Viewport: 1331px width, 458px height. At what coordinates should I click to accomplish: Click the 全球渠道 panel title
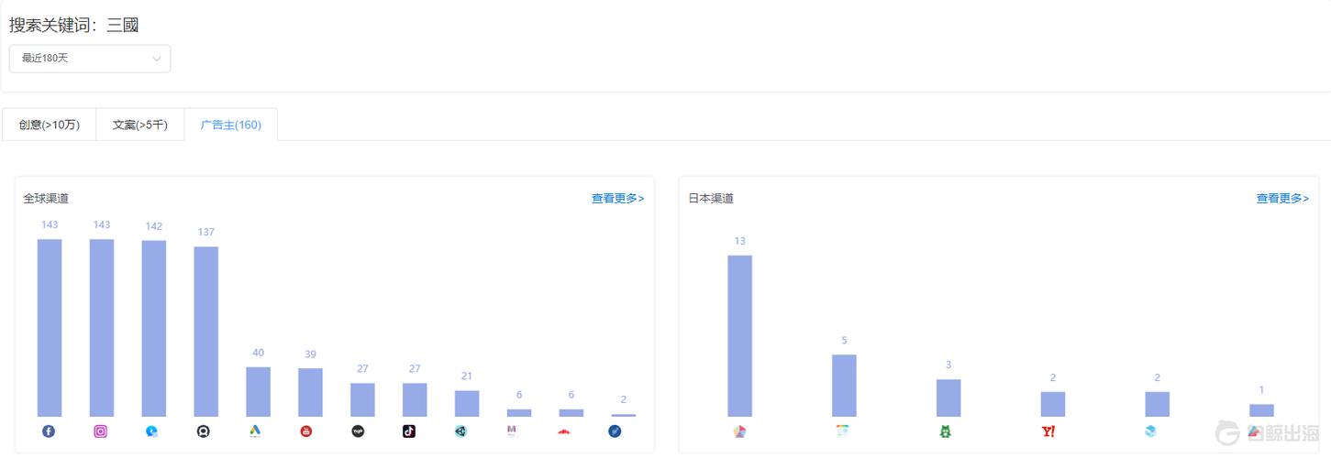[x=46, y=198]
